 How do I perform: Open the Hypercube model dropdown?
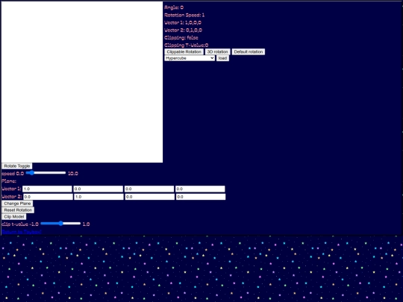(x=190, y=58)
